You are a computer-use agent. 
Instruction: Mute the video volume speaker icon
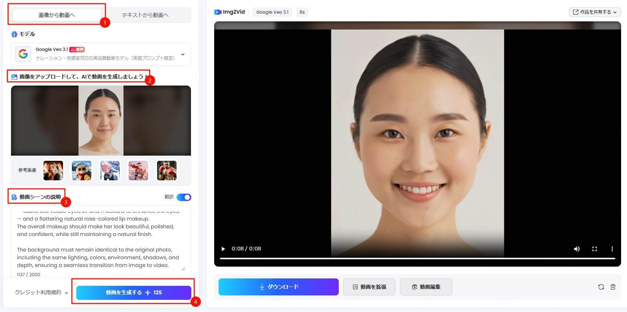click(577, 249)
